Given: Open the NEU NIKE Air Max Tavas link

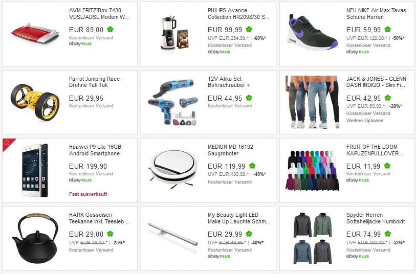Looking at the screenshot, I should [376, 13].
